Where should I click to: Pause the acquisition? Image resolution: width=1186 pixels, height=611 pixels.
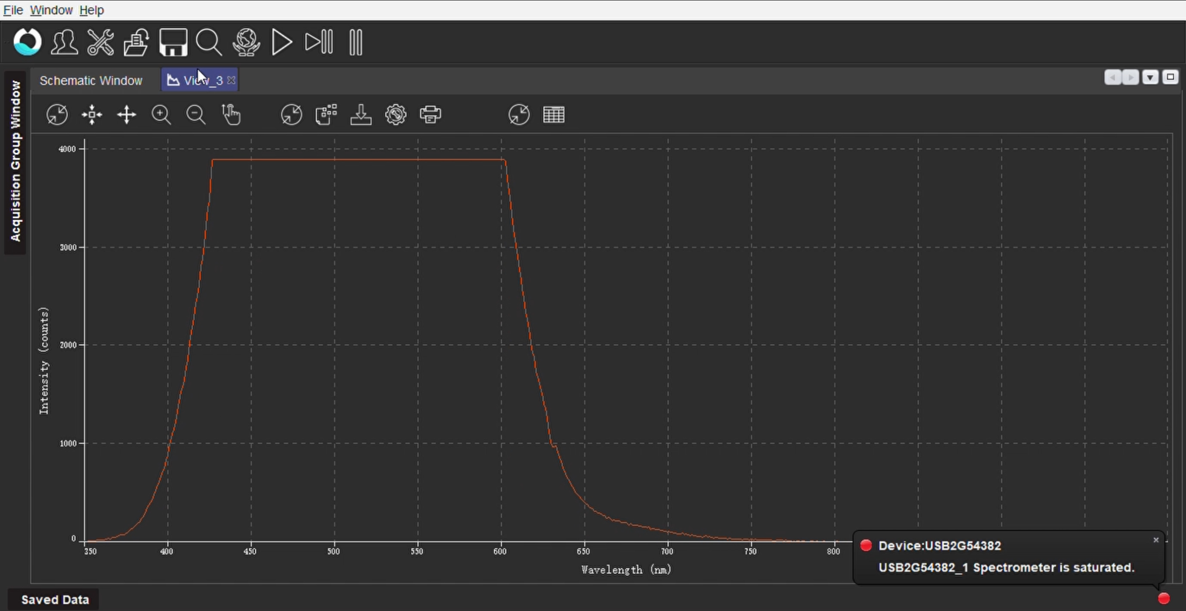coord(356,42)
